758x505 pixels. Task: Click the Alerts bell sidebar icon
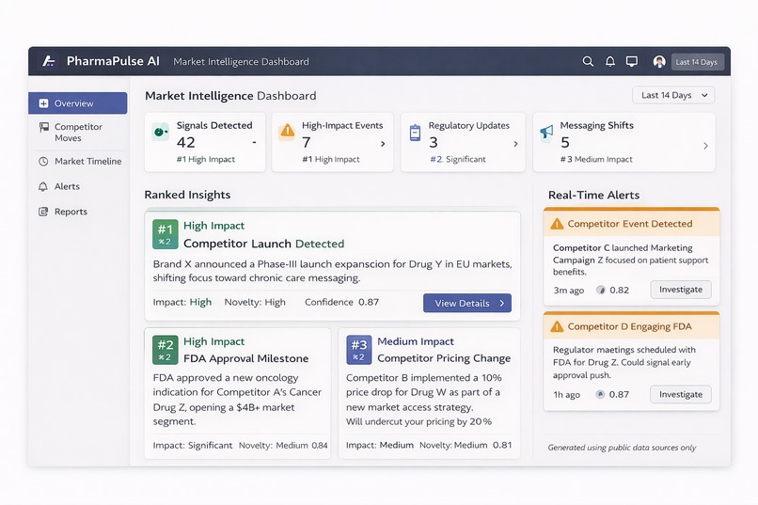point(43,186)
